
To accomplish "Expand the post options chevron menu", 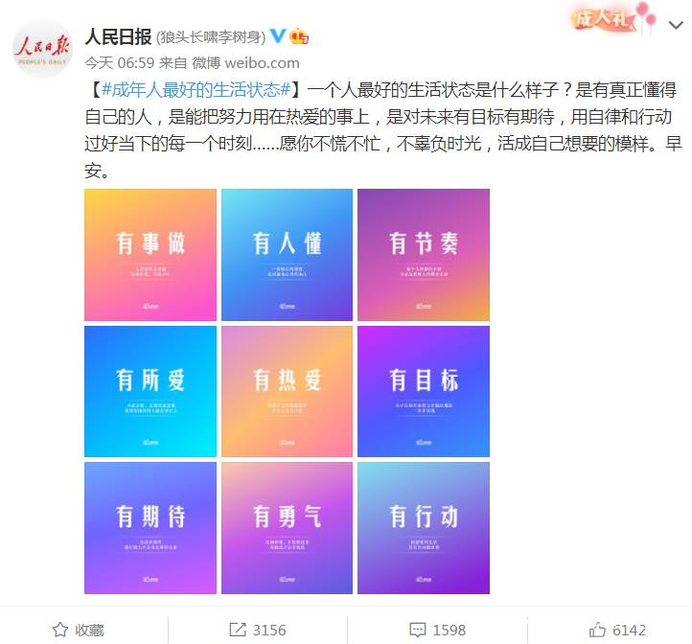I will [x=676, y=25].
